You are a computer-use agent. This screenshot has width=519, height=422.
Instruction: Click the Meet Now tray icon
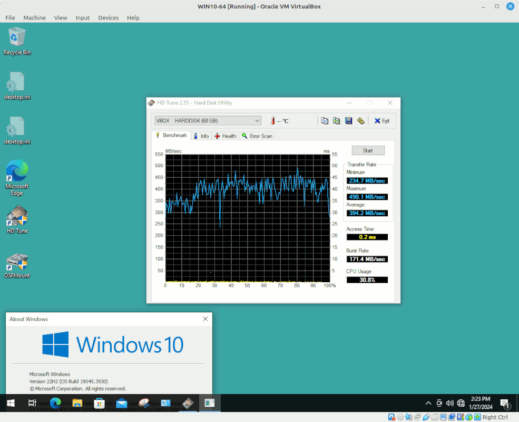439,403
